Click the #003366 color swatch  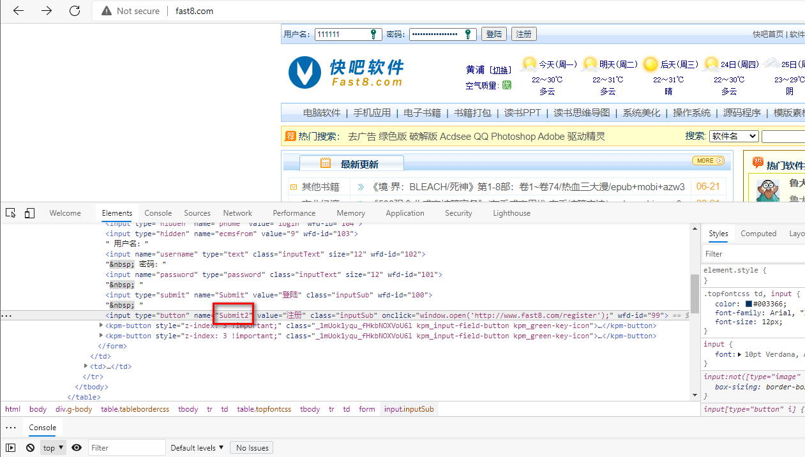pyautogui.click(x=749, y=304)
